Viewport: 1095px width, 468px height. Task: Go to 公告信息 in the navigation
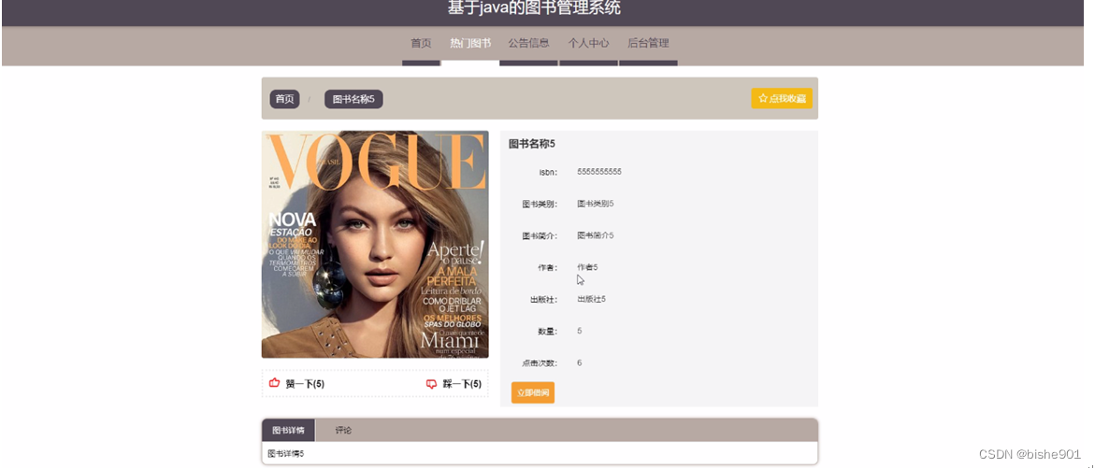[528, 43]
